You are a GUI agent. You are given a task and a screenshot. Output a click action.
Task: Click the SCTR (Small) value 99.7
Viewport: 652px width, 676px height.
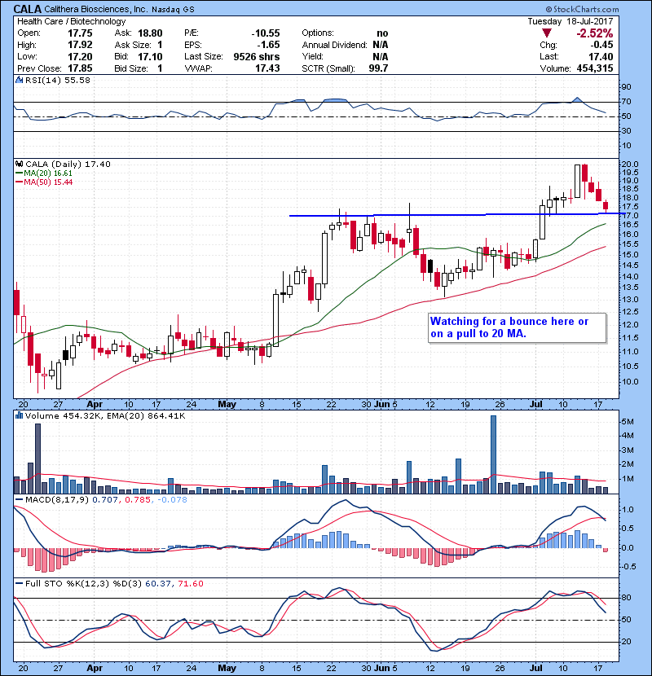click(378, 68)
